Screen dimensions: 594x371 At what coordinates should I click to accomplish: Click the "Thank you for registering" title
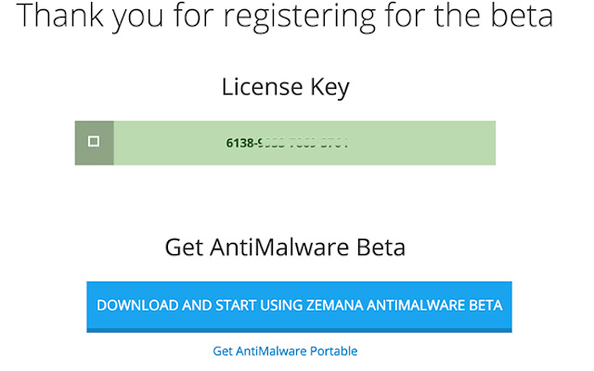pos(286,17)
